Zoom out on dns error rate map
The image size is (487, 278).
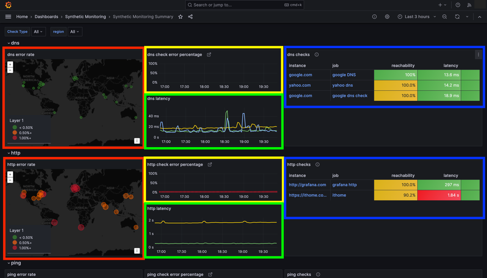(x=10, y=70)
